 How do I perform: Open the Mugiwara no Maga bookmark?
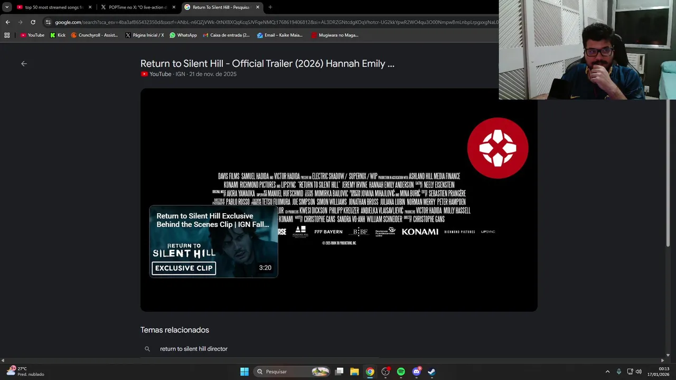[335, 35]
